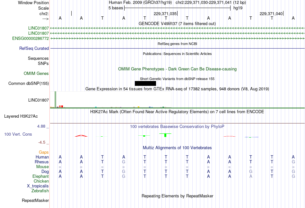Screen dimensions: 305x208
Task: Click the Window Position track label
Action: (x=33, y=3)
